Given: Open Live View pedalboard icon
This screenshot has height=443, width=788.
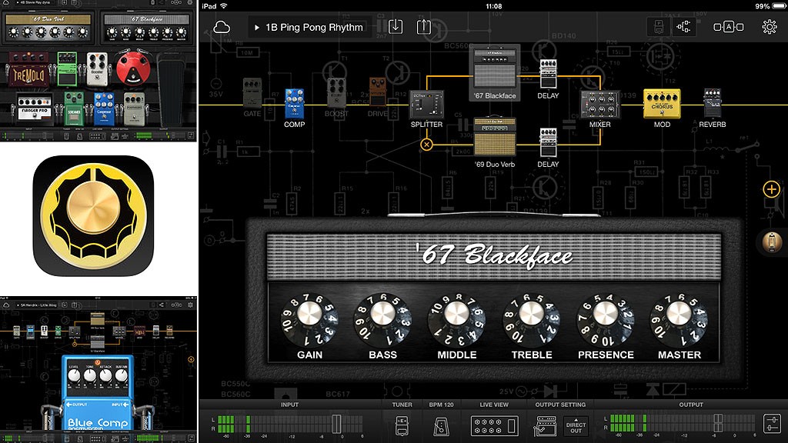Looking at the screenshot, I should pyautogui.click(x=494, y=425).
